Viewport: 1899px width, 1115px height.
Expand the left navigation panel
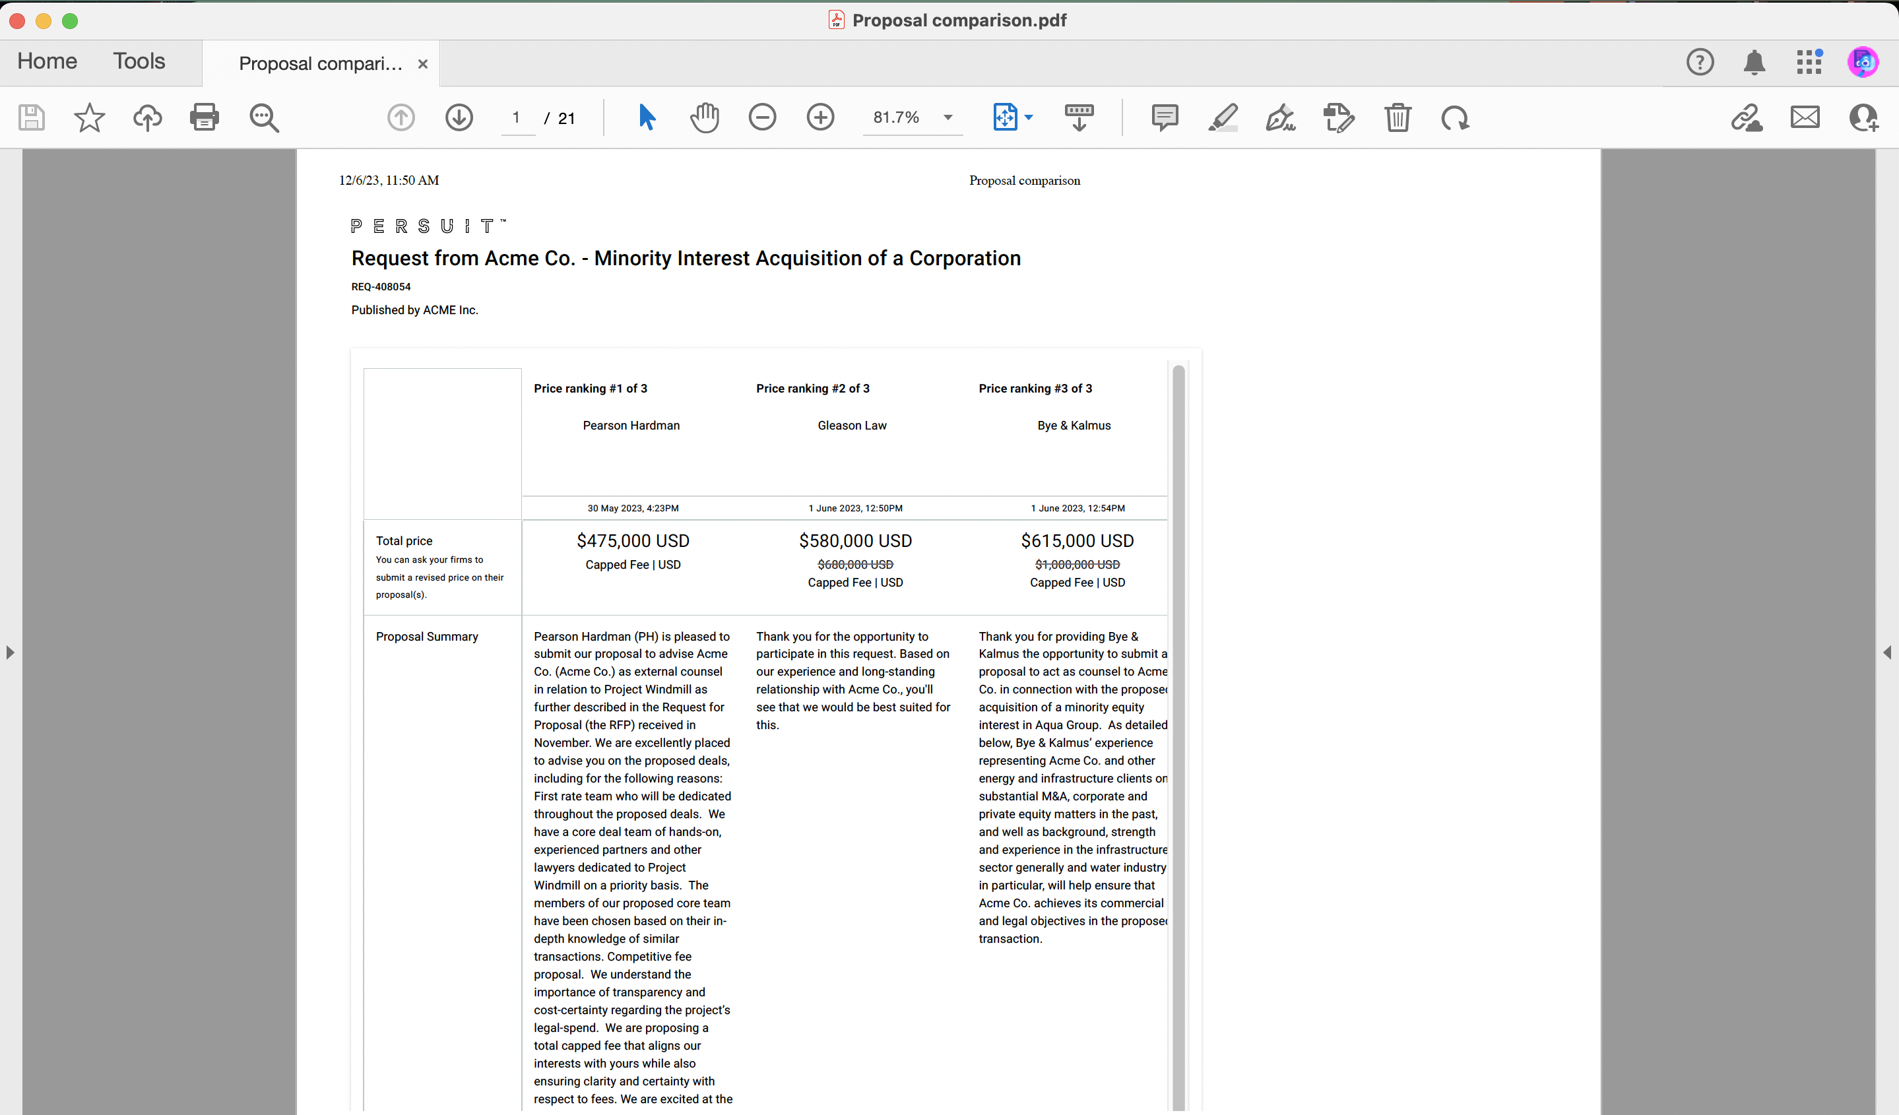(10, 653)
